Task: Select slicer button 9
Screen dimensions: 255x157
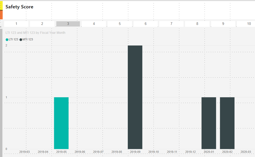Action: point(223,24)
